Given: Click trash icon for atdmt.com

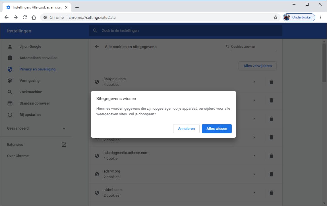Looking at the screenshot, I should click(271, 193).
